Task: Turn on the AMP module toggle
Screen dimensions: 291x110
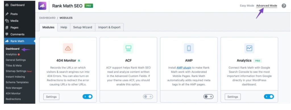Action: (x=208, y=97)
